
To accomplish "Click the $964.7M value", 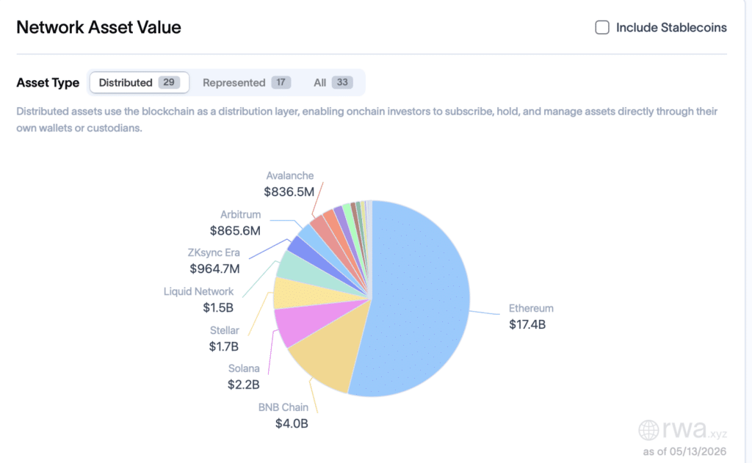I will coord(214,269).
